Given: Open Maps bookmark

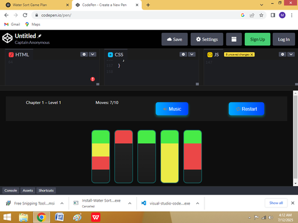Looking at the screenshot, I should pos(33,24).
